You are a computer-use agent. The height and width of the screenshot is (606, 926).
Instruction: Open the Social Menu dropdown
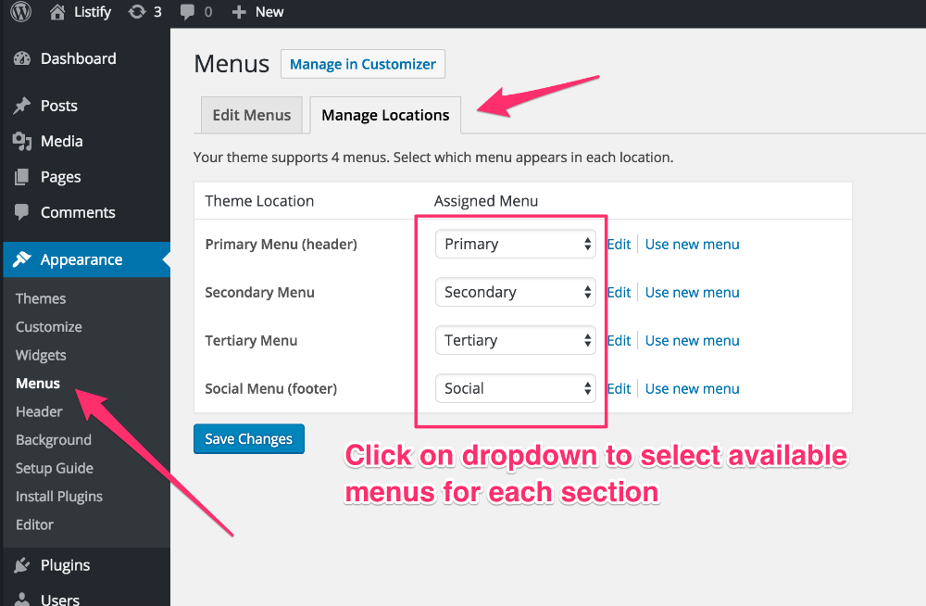click(x=516, y=388)
